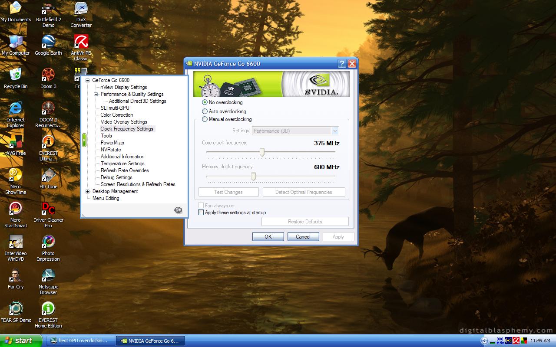The image size is (556, 347).
Task: Click the memory clock frequency slider thumb
Action: [253, 177]
